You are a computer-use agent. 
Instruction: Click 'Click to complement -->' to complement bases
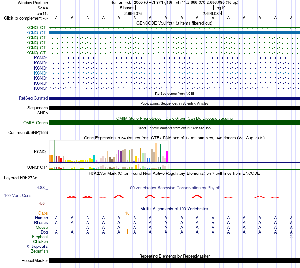point(26,18)
